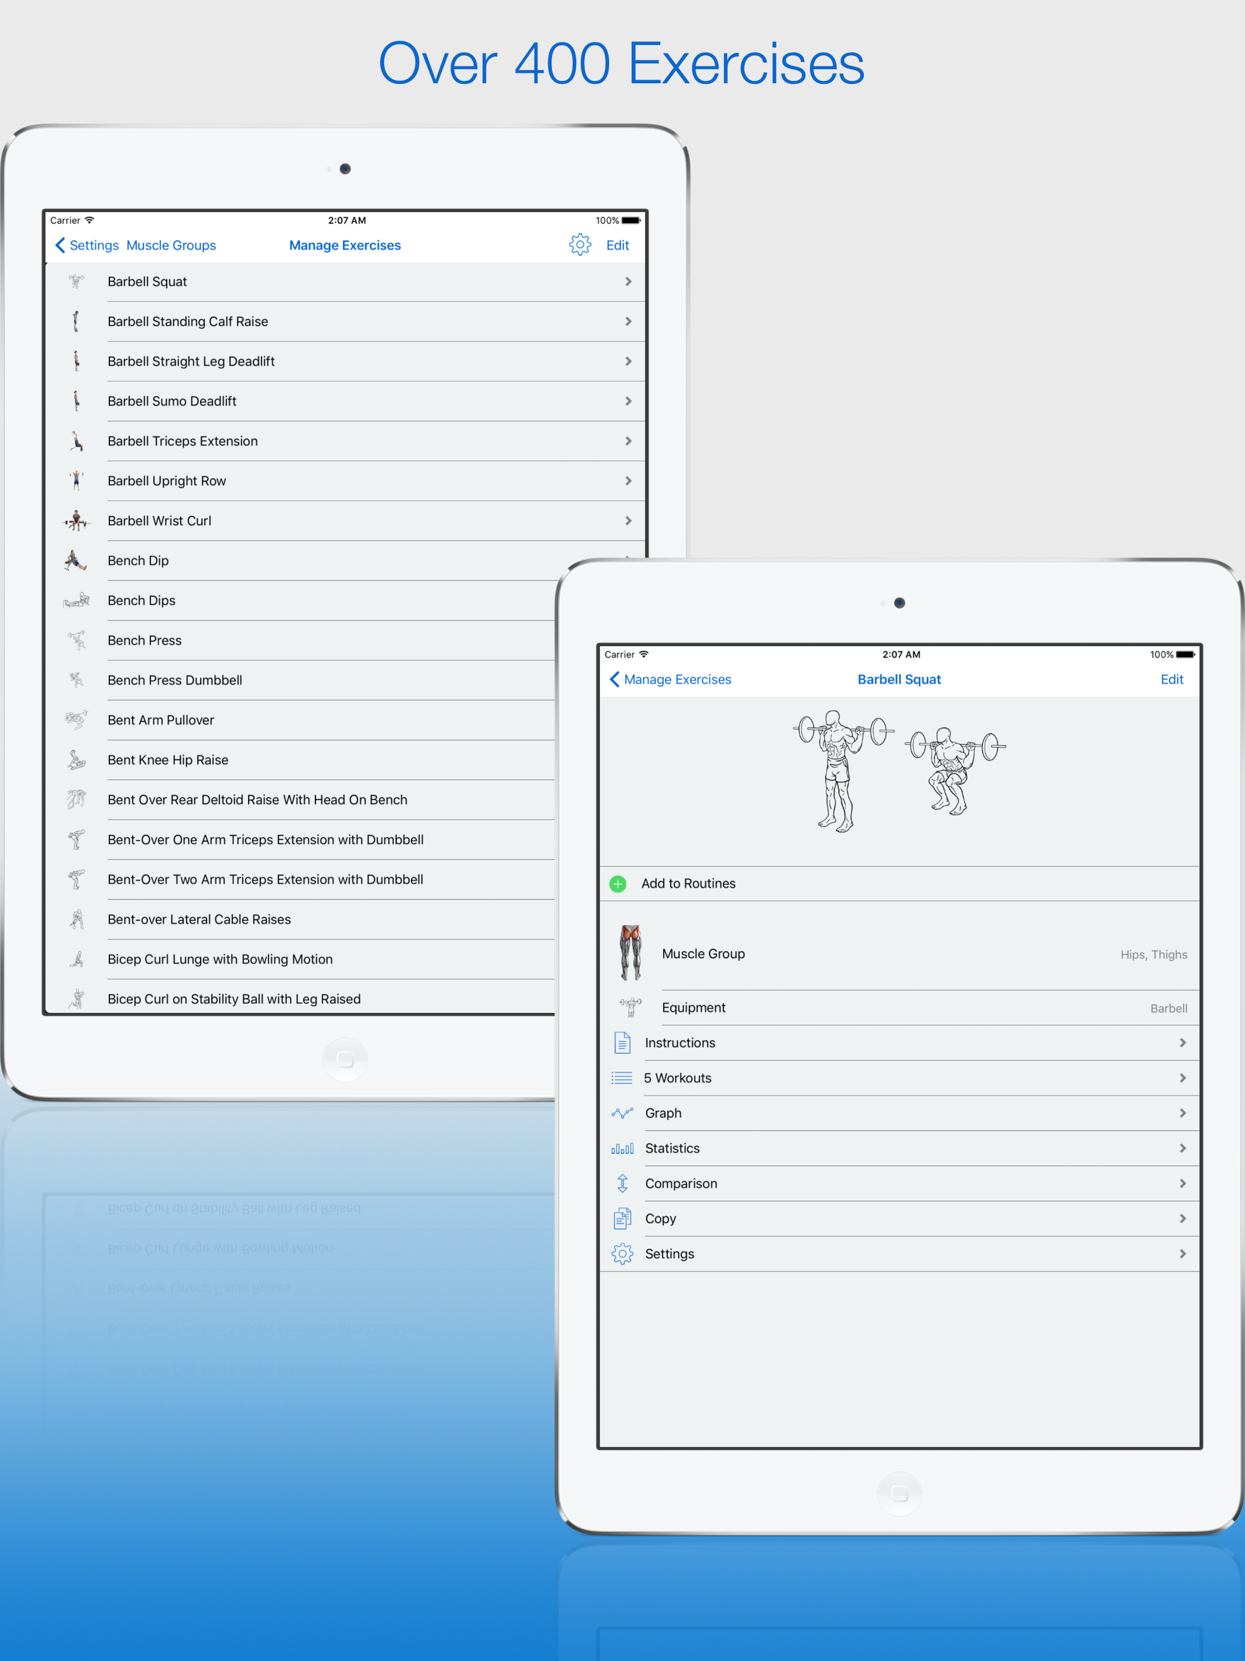
Task: Open the Graph row
Action: (x=899, y=1113)
